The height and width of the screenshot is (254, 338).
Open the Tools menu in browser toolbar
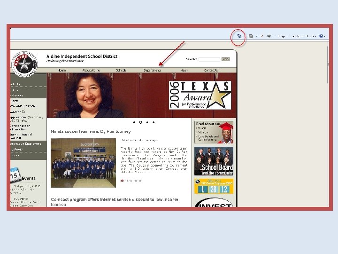point(311,36)
